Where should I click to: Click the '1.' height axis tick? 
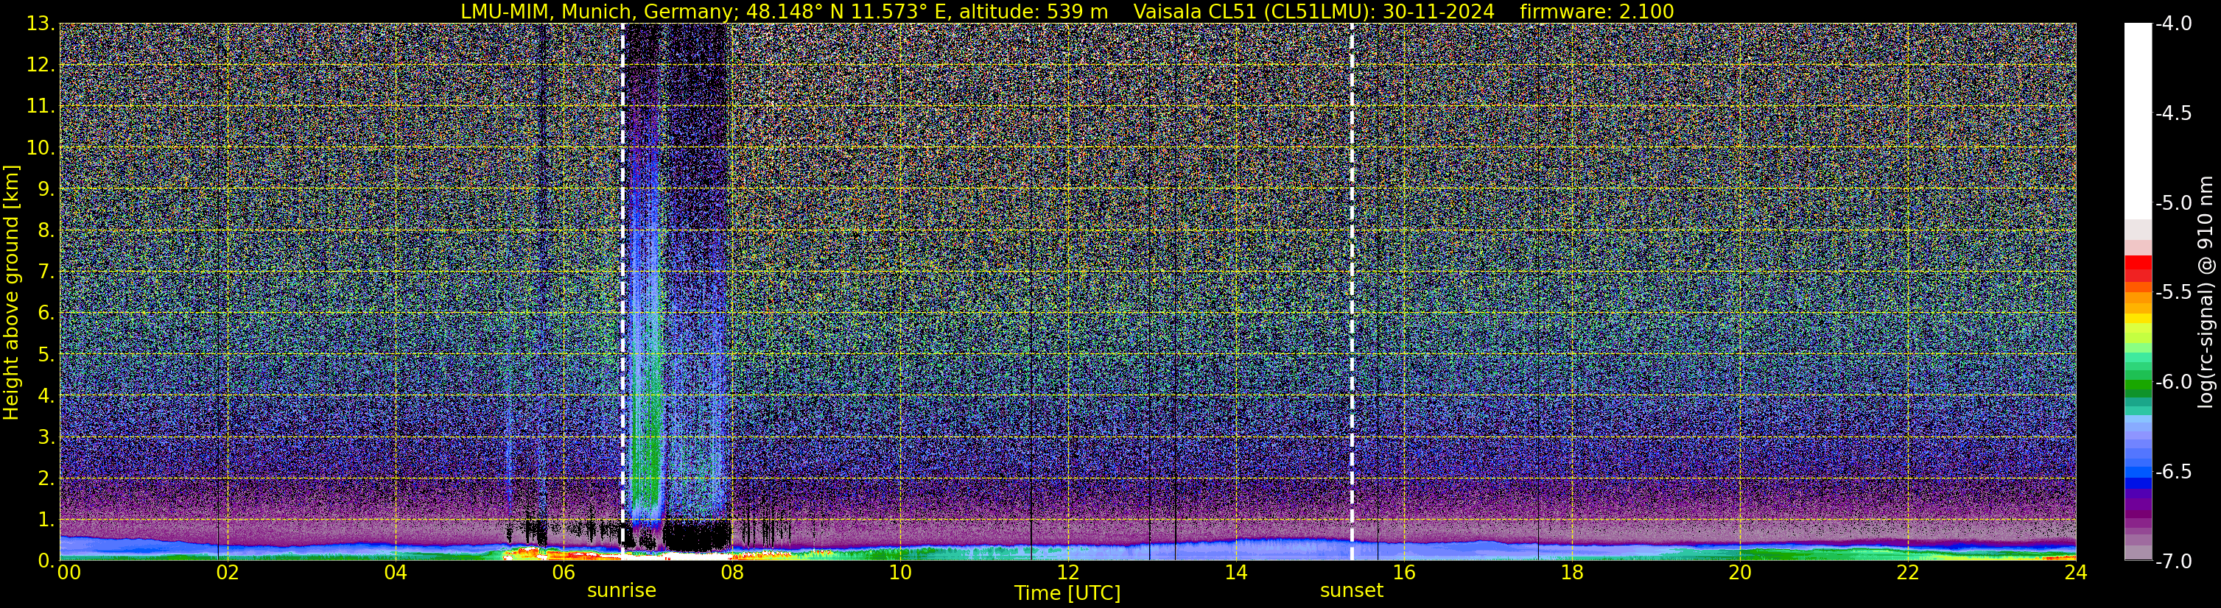[46, 518]
